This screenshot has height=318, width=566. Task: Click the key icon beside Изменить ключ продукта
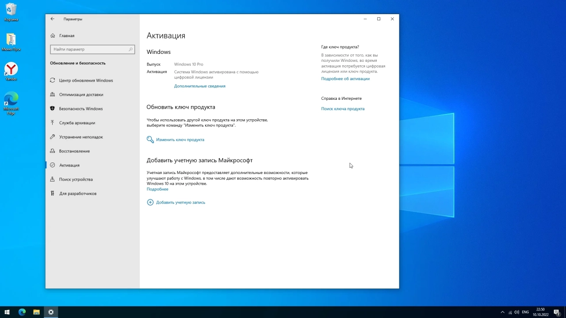pyautogui.click(x=150, y=140)
